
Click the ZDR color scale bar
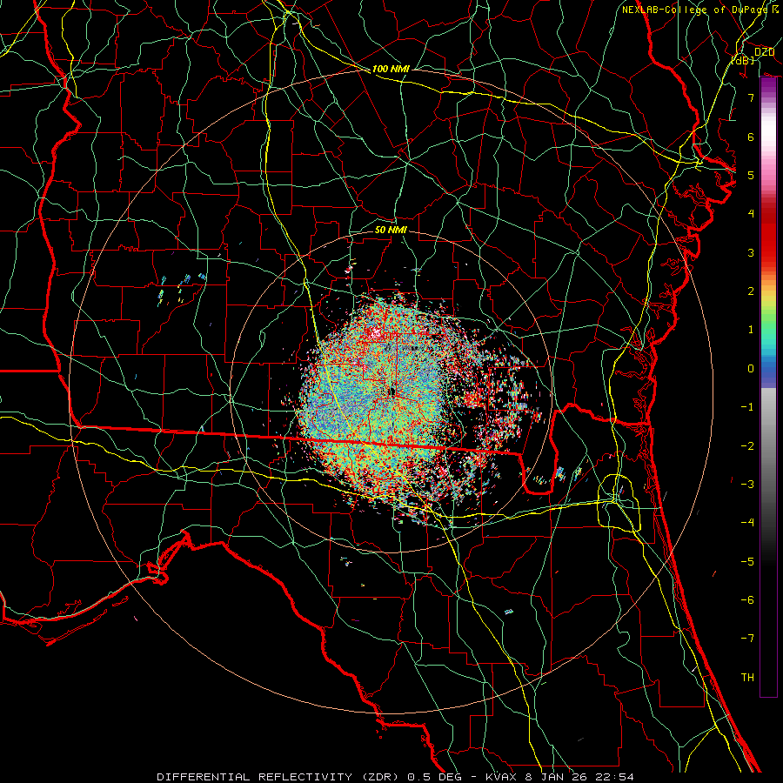point(768,387)
